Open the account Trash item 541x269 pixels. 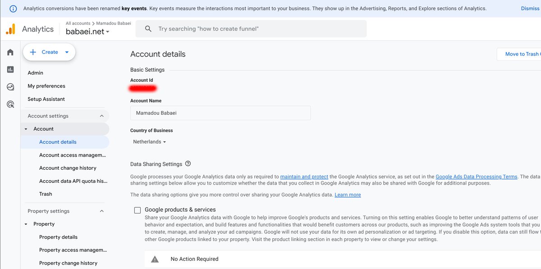46,194
